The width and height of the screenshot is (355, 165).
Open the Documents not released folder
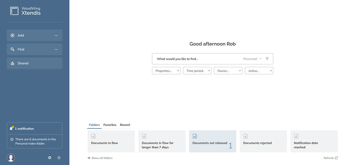212,141
